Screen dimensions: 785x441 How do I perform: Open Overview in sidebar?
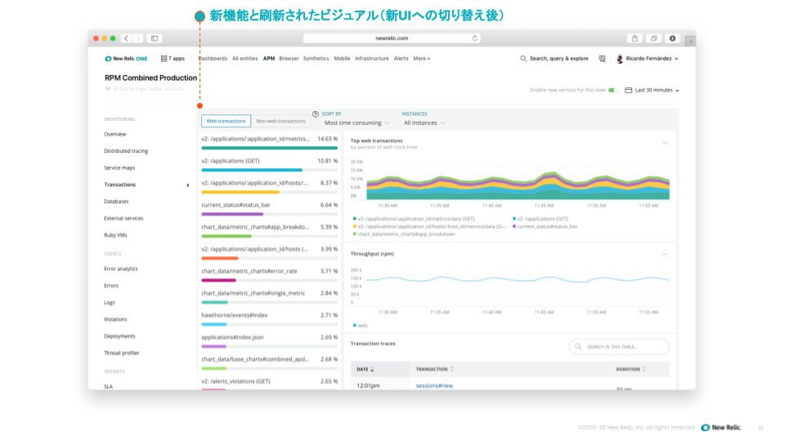click(x=115, y=135)
